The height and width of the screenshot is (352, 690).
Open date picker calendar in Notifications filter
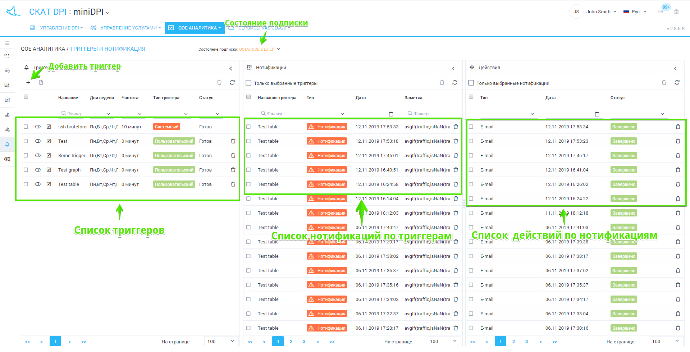pyautogui.click(x=391, y=114)
